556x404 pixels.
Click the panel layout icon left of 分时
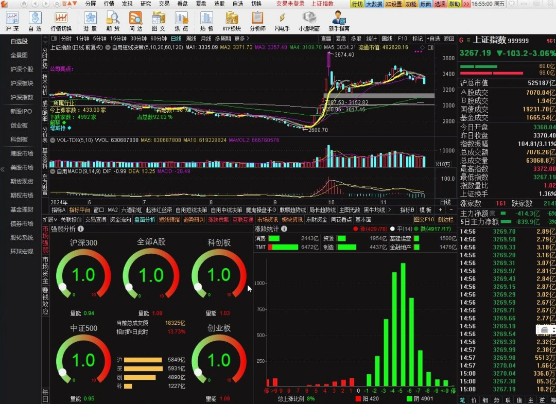point(54,38)
